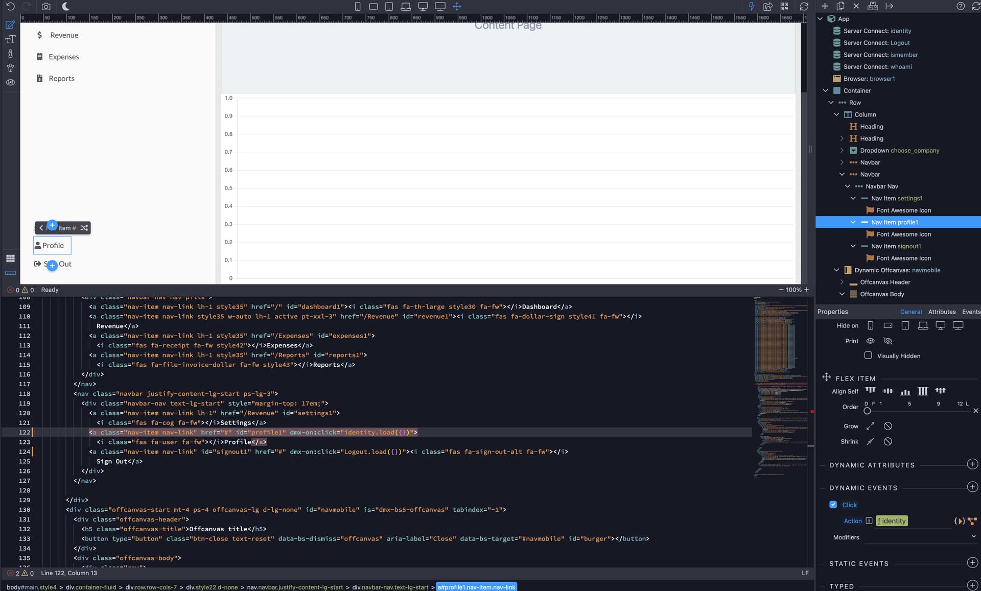This screenshot has height=591, width=981.
Task: Open help with the question mark icon
Action: (x=961, y=6)
